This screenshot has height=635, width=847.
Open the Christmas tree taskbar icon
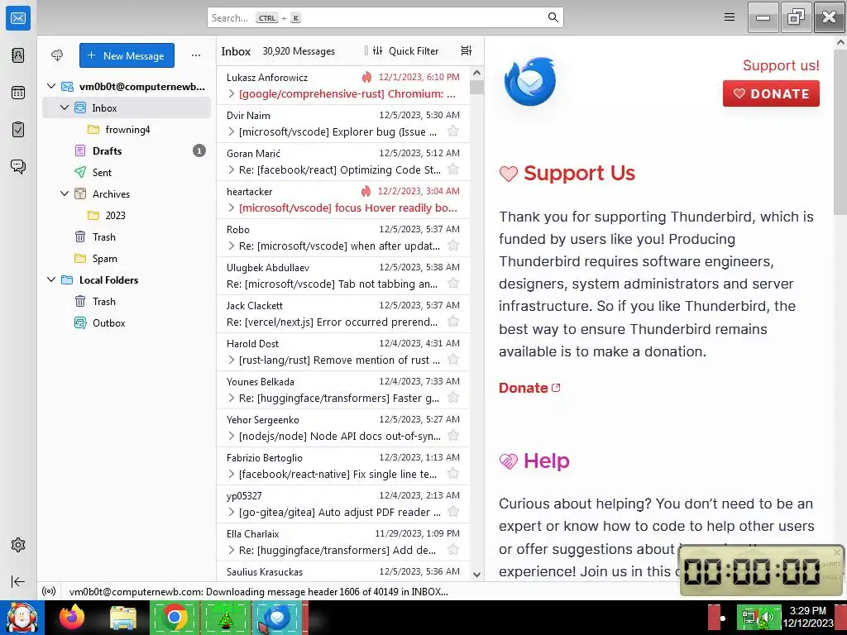(x=225, y=618)
